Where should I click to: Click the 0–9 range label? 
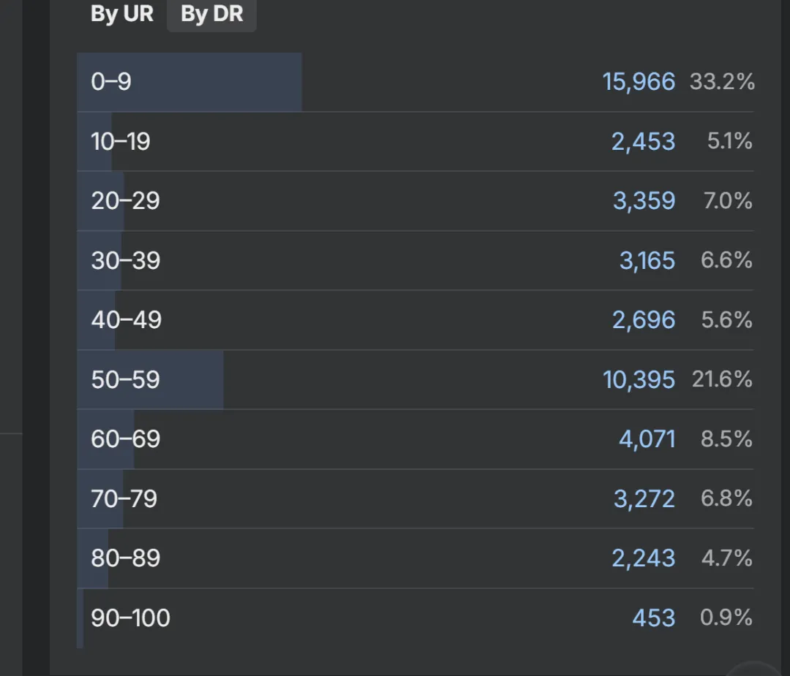pos(111,81)
